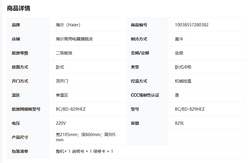The width and height of the screenshot is (248, 163).
Task: Click the 型号 label
Action: pos(135,109)
